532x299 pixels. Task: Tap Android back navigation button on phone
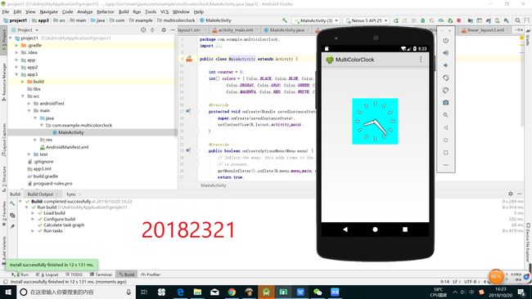(x=345, y=230)
